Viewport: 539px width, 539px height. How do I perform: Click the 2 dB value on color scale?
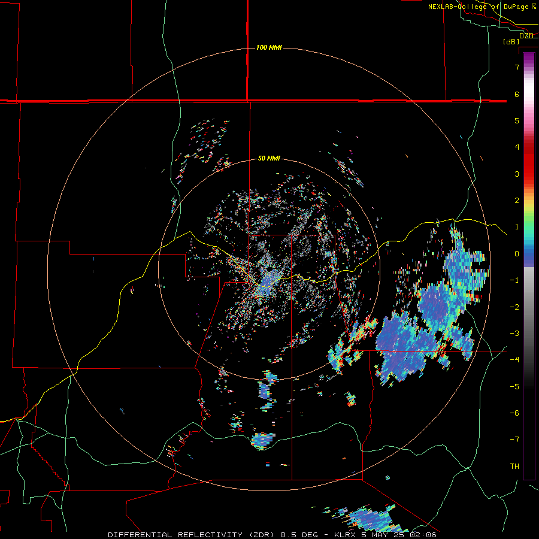coord(517,201)
